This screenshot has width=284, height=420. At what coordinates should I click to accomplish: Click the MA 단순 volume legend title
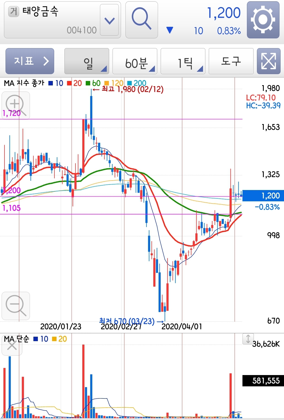pos(17,339)
